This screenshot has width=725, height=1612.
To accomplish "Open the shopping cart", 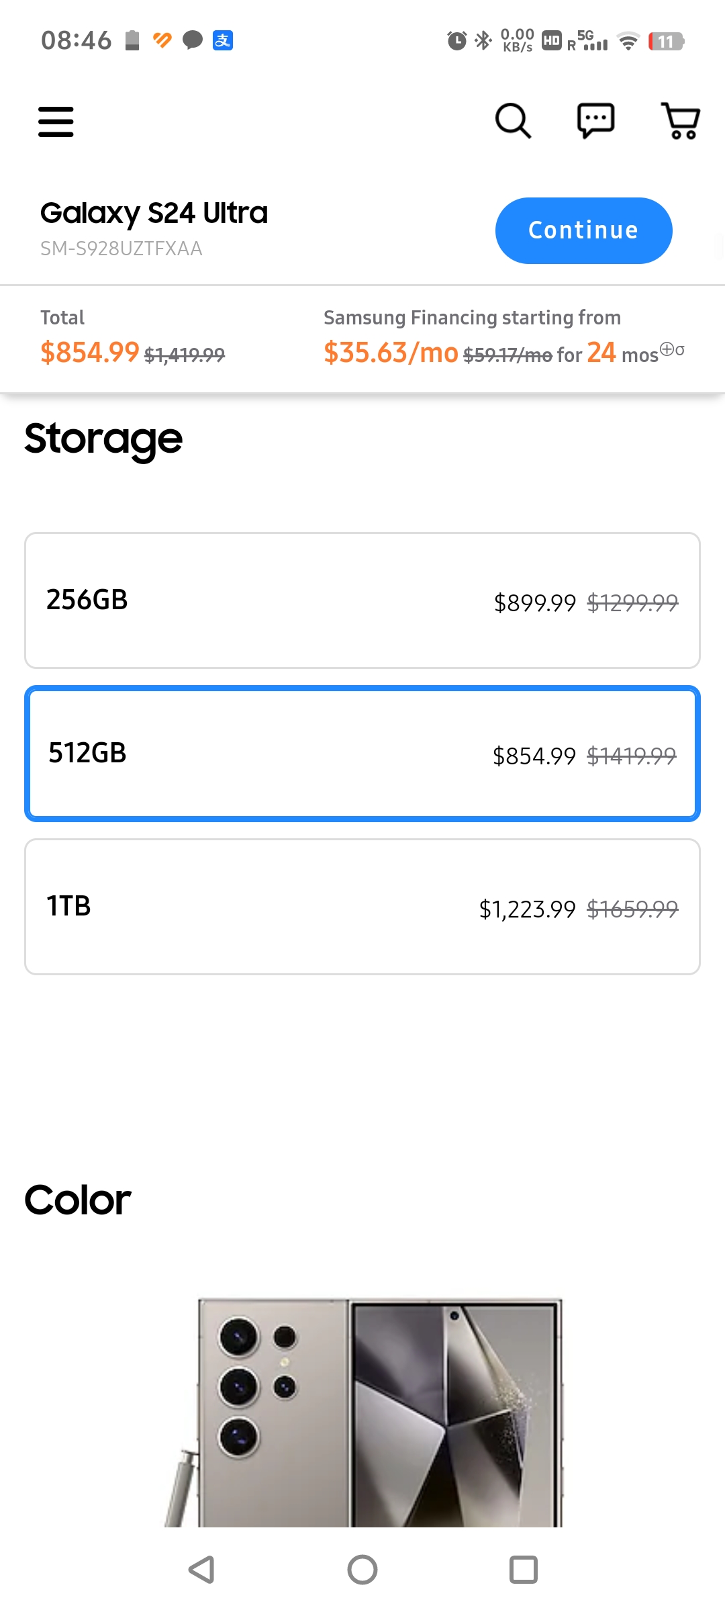I will pyautogui.click(x=681, y=121).
